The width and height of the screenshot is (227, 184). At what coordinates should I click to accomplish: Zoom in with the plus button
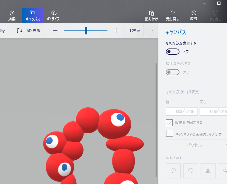tap(116, 31)
